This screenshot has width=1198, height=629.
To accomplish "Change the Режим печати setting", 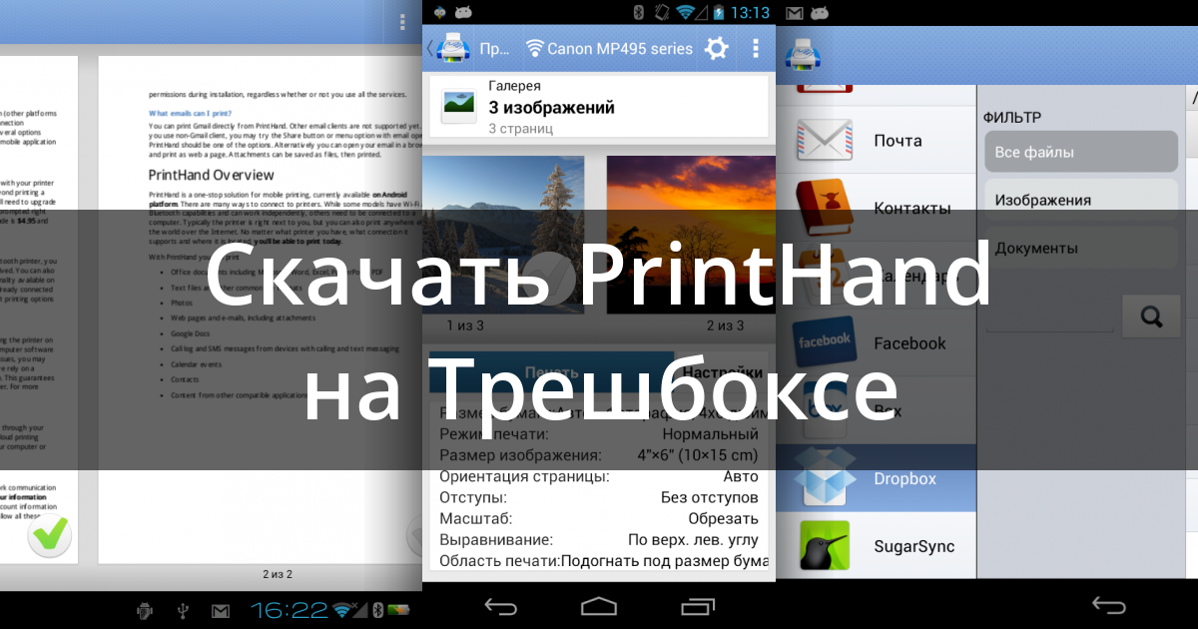I will click(x=599, y=434).
